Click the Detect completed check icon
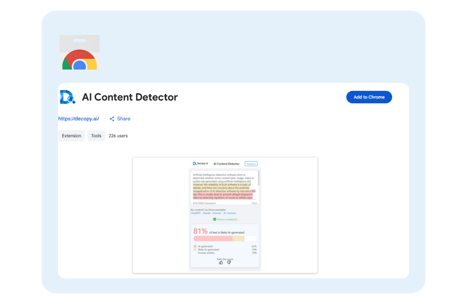467x304 pixels. (215, 219)
